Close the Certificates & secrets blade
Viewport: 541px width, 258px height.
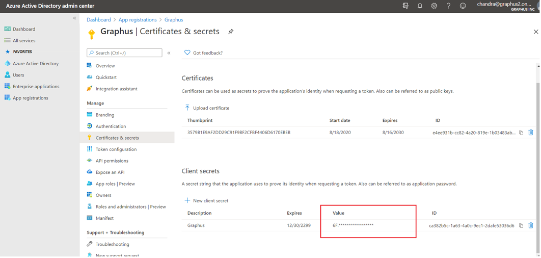point(536,32)
